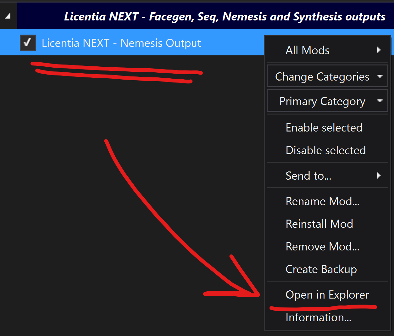The width and height of the screenshot is (394, 336).
Task: Select Create Backup menu item
Action: point(321,269)
